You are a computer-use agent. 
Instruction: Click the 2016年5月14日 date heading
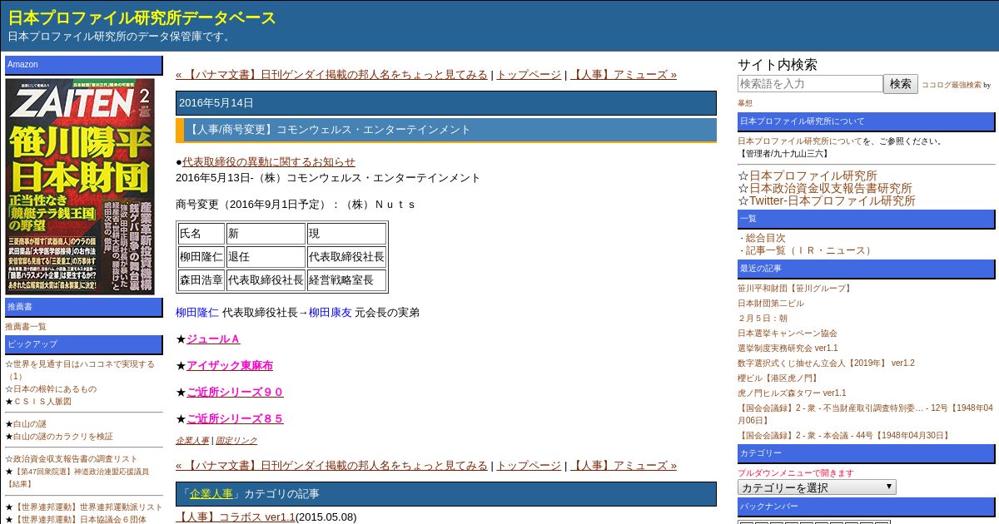(446, 103)
